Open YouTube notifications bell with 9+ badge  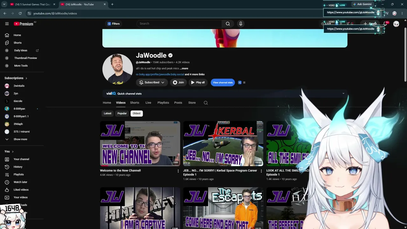[385, 24]
